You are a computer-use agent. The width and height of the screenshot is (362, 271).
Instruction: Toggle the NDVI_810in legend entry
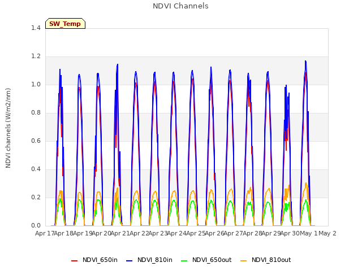pos(149,260)
